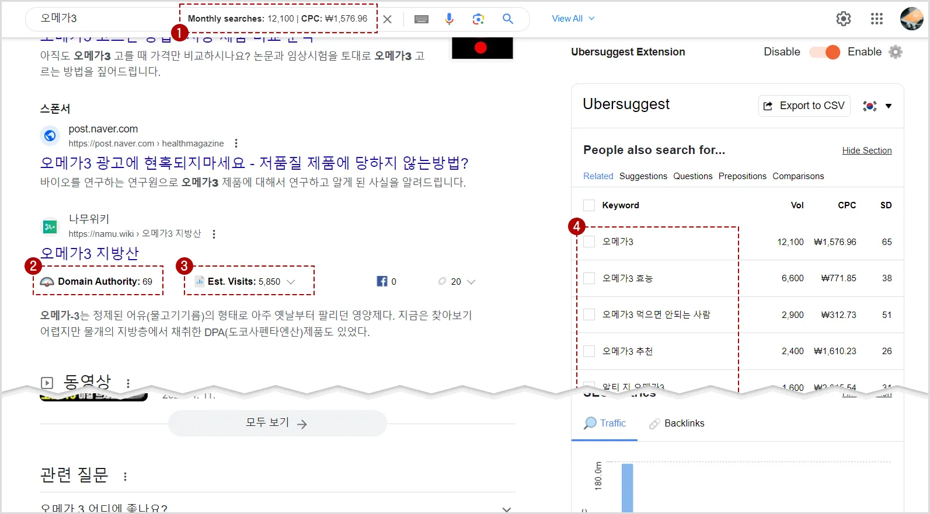Screen dimensions: 930x514
Task: Open Google Lens image search icon
Action: tap(478, 19)
